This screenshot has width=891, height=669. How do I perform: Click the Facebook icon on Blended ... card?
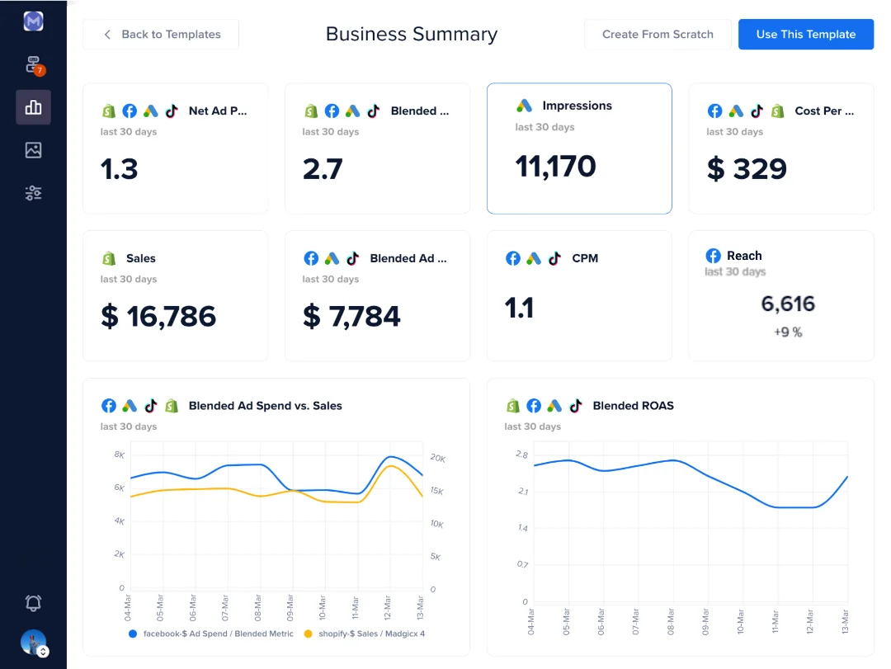(x=332, y=111)
